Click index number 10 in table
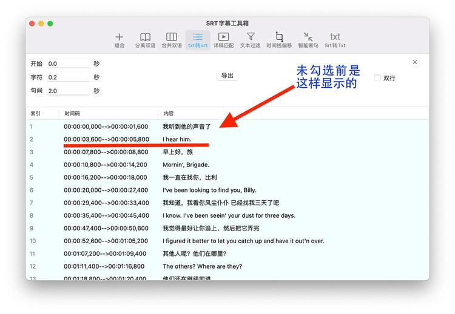 click(x=33, y=241)
